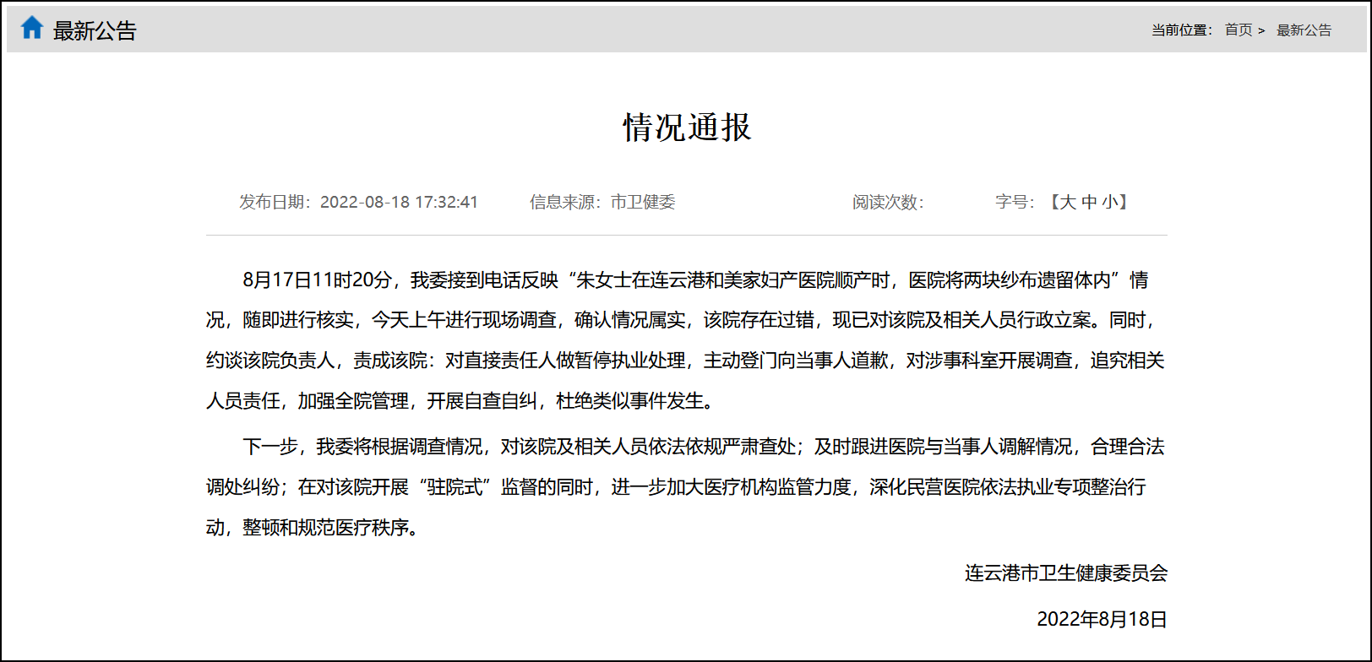Click the line starting 况，随即进行核实
Screen dimensions: 1372x662
tap(681, 320)
